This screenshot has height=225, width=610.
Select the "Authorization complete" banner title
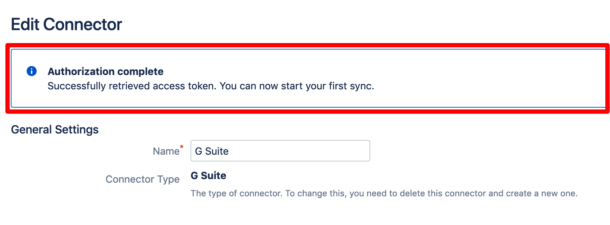click(106, 71)
